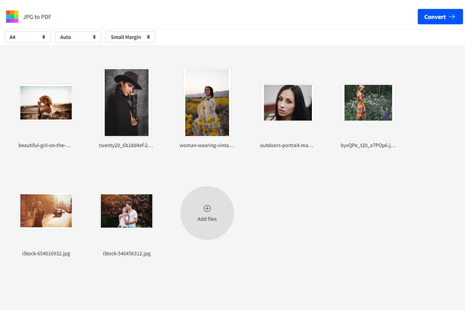Open the A4 page size dropdown
The image size is (465, 310).
[28, 37]
